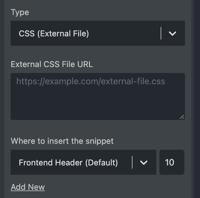Click the CSS (External File) selected value text
This screenshot has width=200, height=198.
pos(54,34)
